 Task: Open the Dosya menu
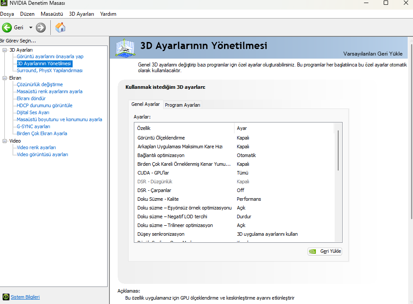[x=7, y=14]
